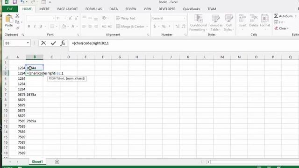Toggle Underline formatting

41,26
